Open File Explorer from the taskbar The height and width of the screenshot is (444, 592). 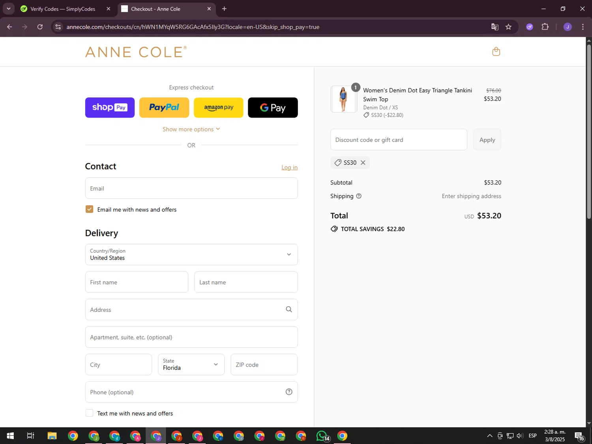pyautogui.click(x=52, y=436)
